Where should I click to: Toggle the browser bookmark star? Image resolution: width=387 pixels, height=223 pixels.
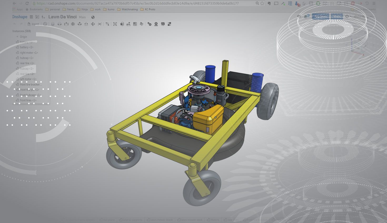tap(262, 3)
